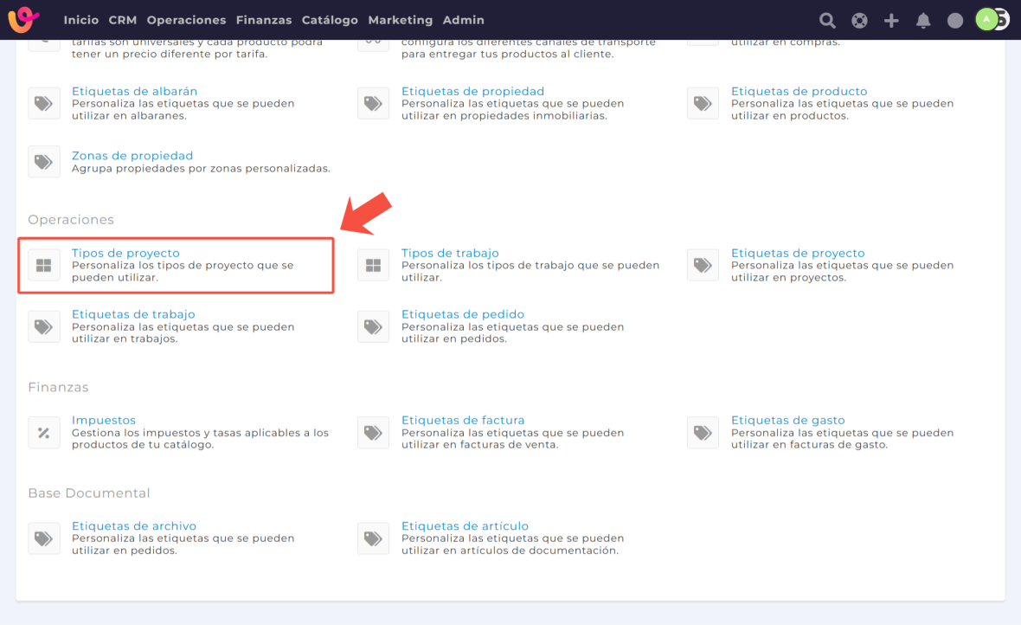Click the search magnifier icon

(x=827, y=20)
